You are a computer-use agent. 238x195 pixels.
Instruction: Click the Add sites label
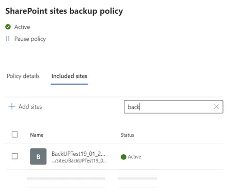[x=30, y=107]
